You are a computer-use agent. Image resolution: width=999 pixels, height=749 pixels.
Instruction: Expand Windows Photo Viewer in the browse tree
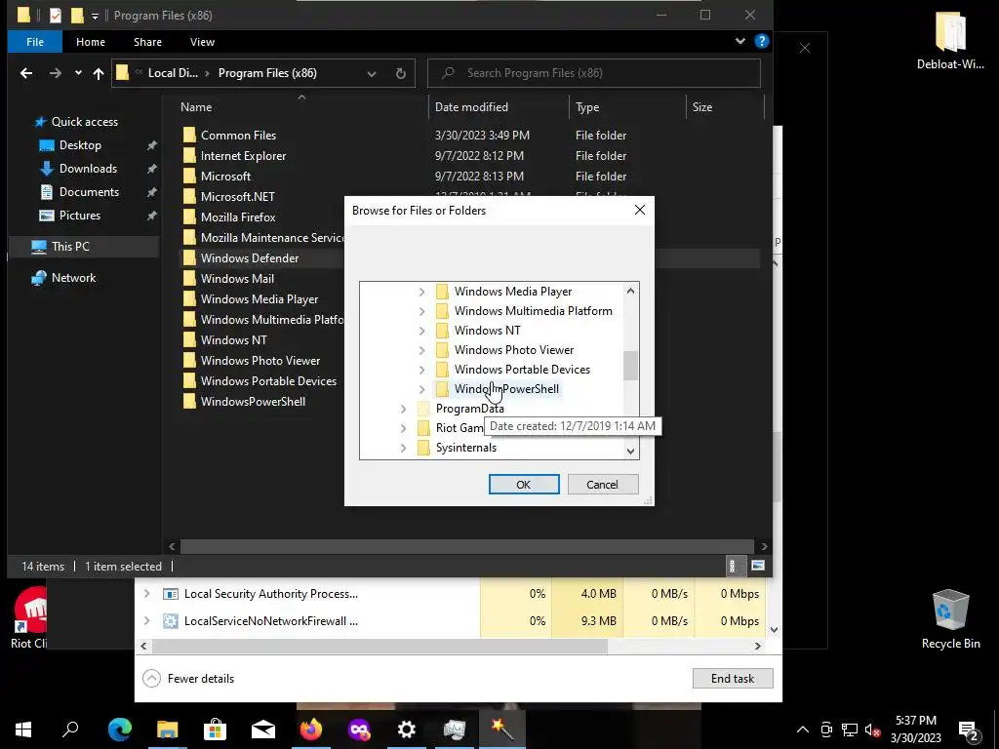click(421, 350)
